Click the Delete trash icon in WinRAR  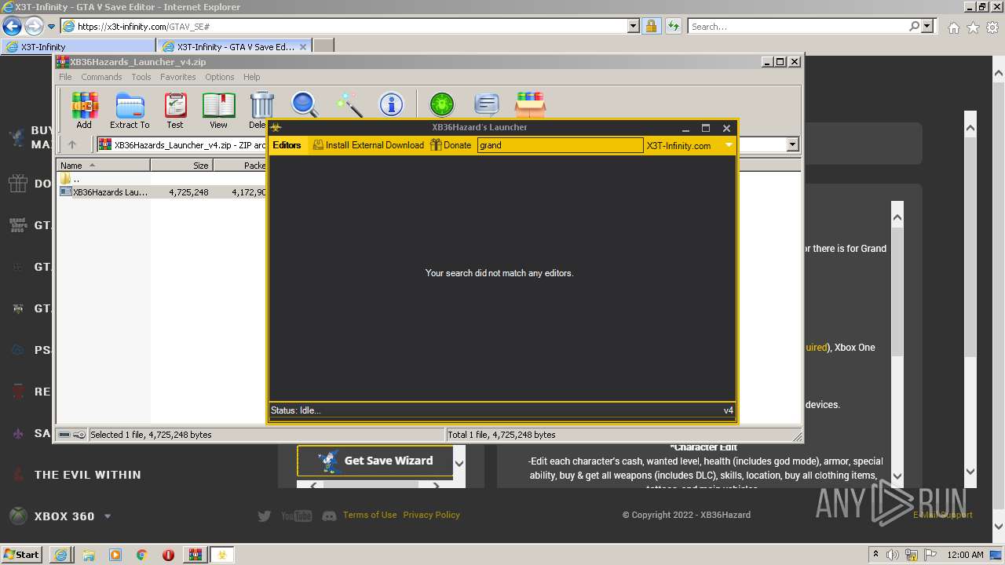coord(261,110)
